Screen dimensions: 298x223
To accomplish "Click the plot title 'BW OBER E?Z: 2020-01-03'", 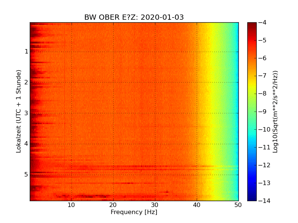I will (134, 17).
